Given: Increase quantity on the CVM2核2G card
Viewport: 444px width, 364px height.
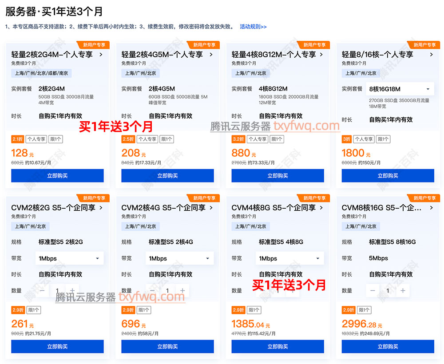Looking at the screenshot, I should pyautogui.click(x=72, y=290).
